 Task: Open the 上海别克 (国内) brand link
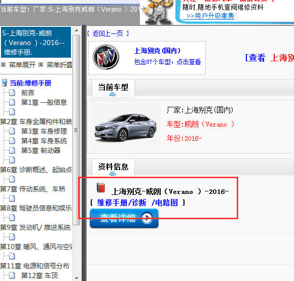157,51
